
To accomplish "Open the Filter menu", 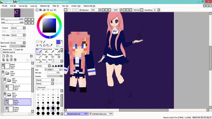I will [56, 6].
